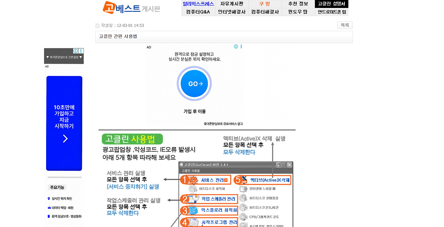Click the GoClean window's minimize button

click(x=278, y=165)
